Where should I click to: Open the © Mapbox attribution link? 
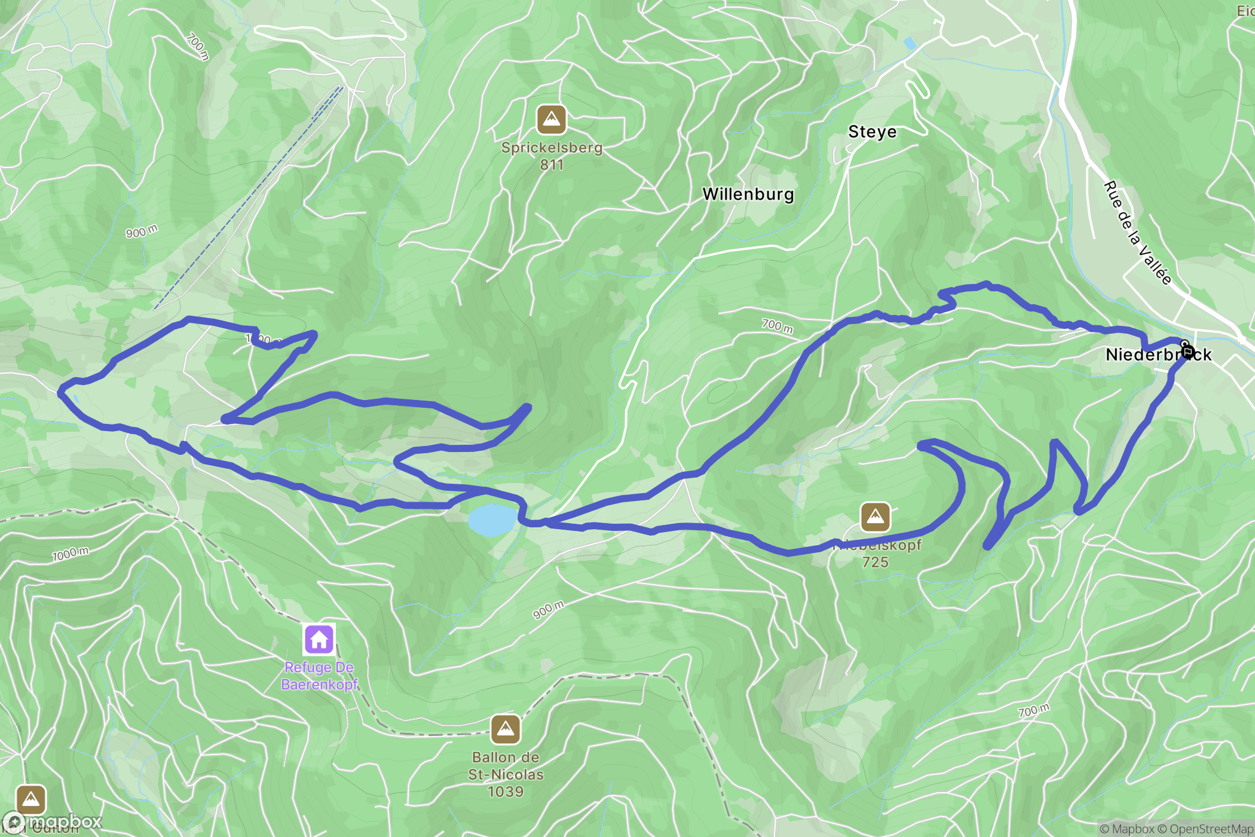tap(1127, 829)
